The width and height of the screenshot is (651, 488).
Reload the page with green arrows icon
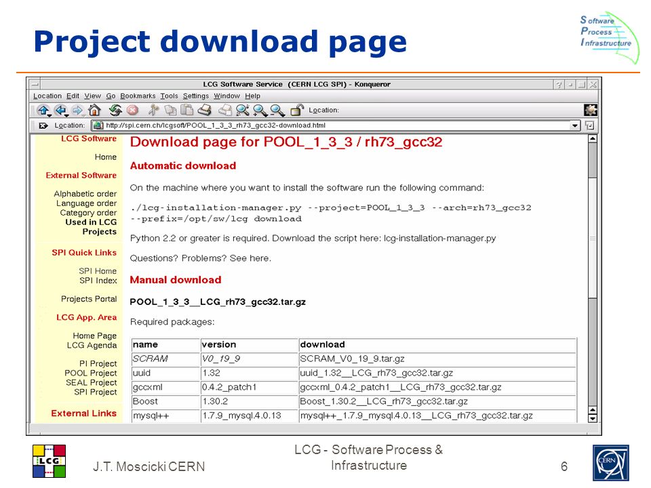point(115,110)
